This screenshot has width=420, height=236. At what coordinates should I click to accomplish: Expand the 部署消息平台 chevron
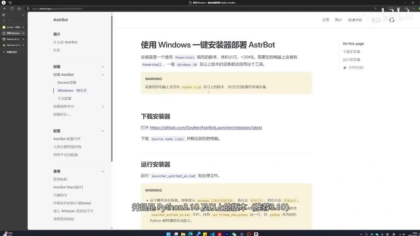click(x=103, y=107)
